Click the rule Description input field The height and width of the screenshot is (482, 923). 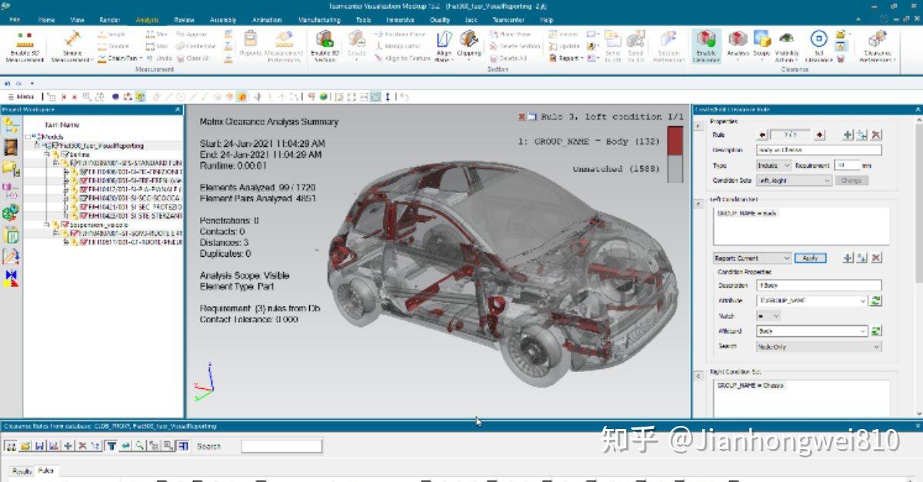(x=819, y=151)
